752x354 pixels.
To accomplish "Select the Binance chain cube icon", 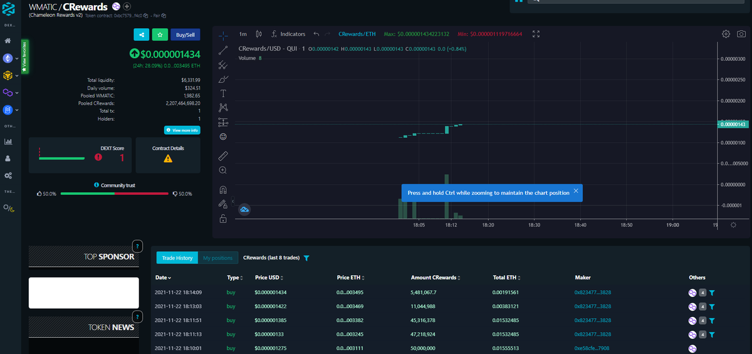I will click(x=8, y=75).
